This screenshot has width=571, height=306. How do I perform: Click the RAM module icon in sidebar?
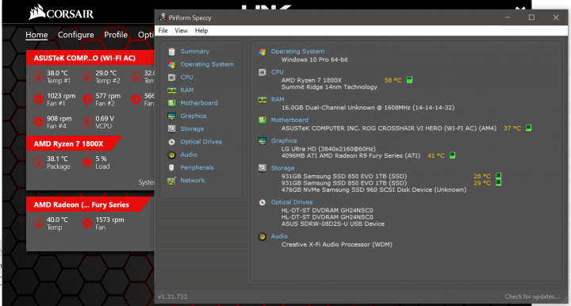pyautogui.click(x=171, y=90)
